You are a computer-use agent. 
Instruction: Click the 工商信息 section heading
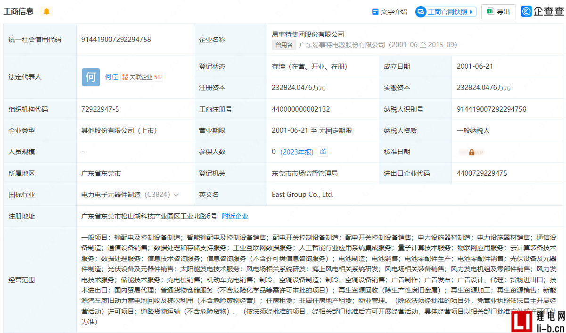click(18, 11)
